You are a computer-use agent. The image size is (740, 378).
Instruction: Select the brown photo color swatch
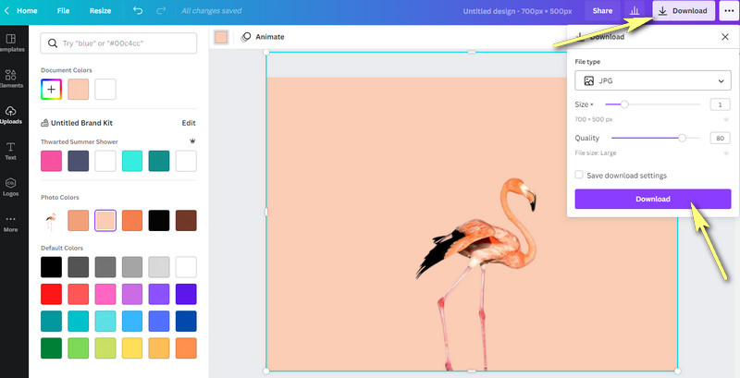coord(186,221)
